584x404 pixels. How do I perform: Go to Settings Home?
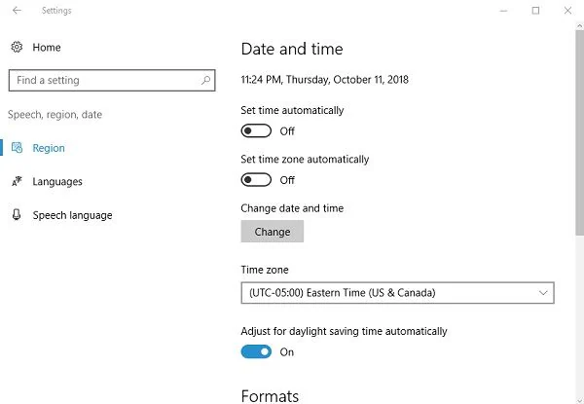click(x=46, y=48)
